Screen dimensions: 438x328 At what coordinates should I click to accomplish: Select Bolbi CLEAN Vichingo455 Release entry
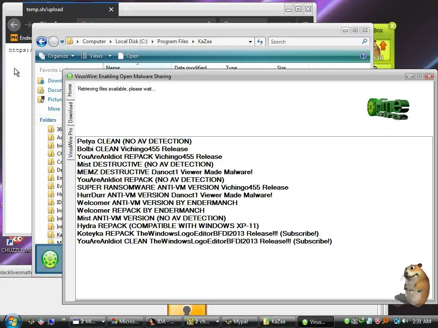[133, 149]
